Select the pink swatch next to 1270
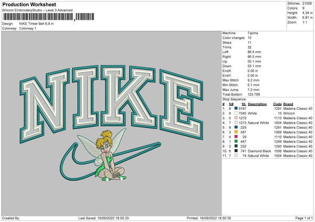Screen dimensions: 315x222 tap(236, 118)
